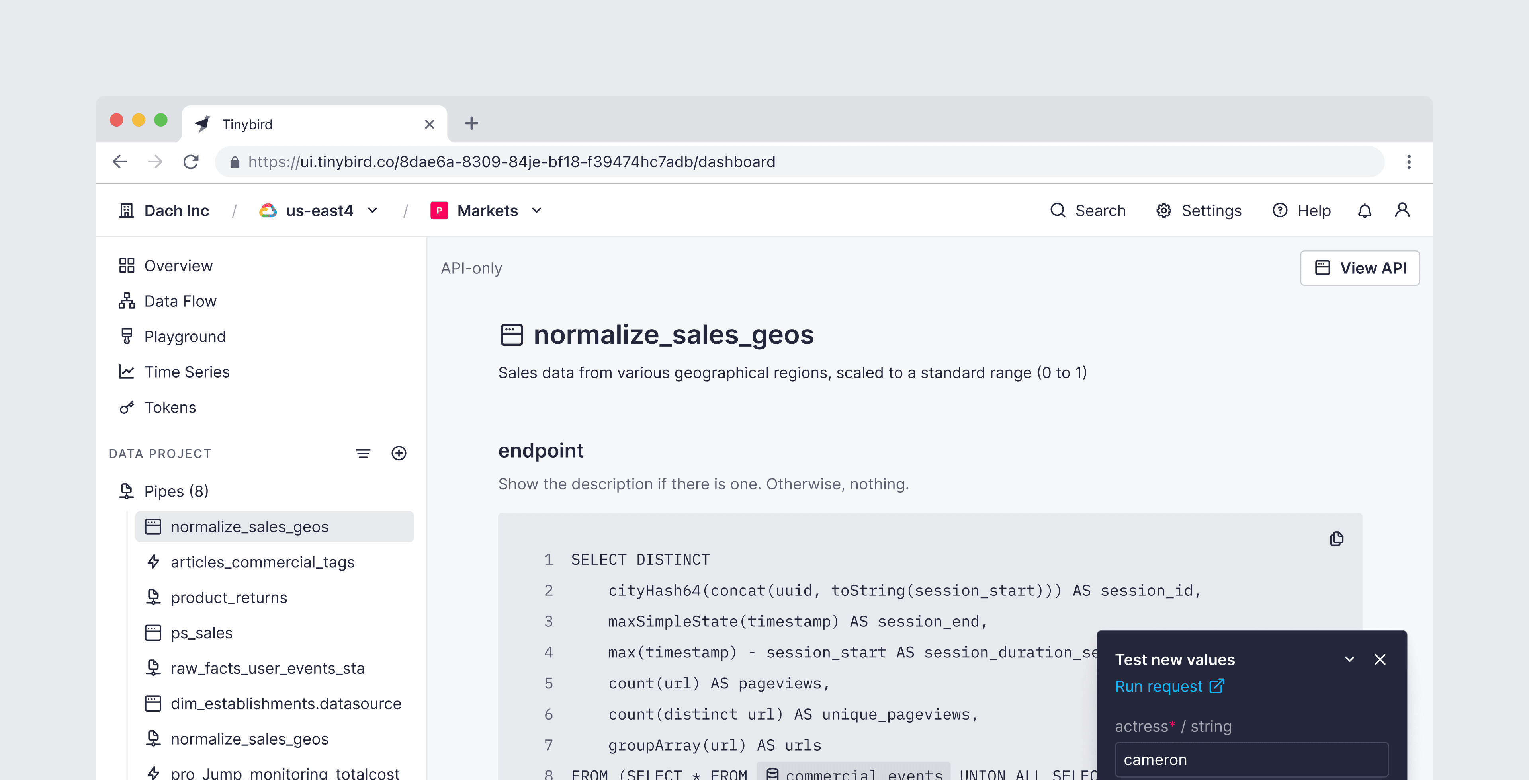
Task: Click the View API button
Action: point(1360,268)
